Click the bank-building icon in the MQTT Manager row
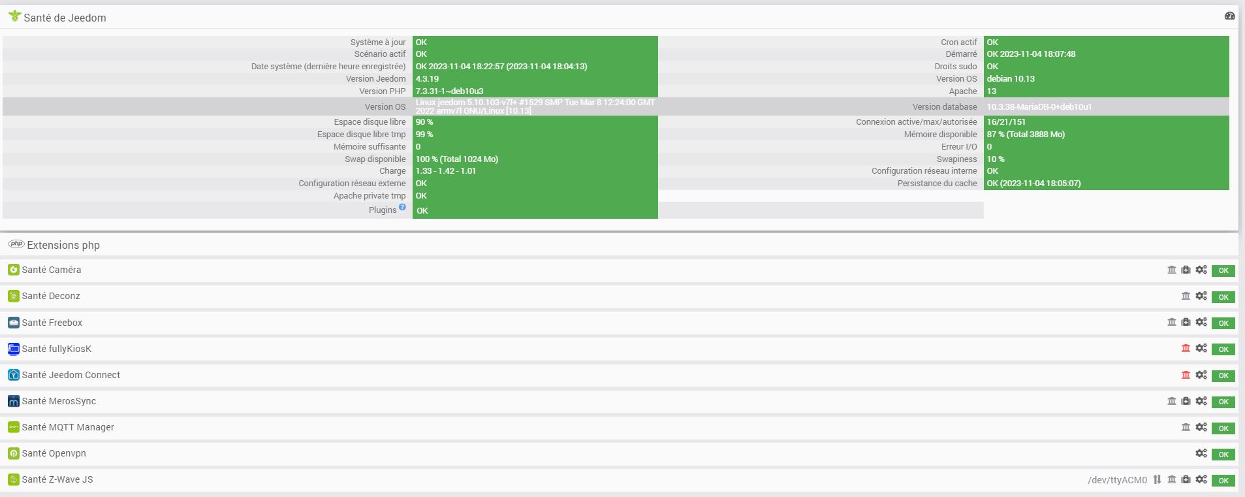Screen dimensions: 1245x497 (x=1186, y=427)
